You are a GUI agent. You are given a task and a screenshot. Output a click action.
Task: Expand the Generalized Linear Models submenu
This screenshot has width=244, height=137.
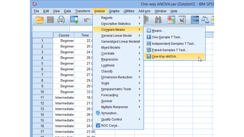(x=118, y=41)
